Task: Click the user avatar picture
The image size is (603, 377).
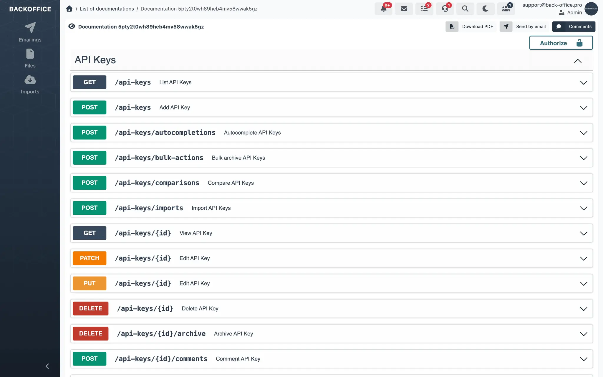Action: point(591,9)
